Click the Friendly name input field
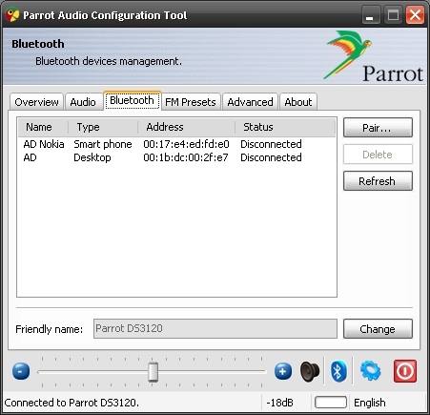 (215, 328)
